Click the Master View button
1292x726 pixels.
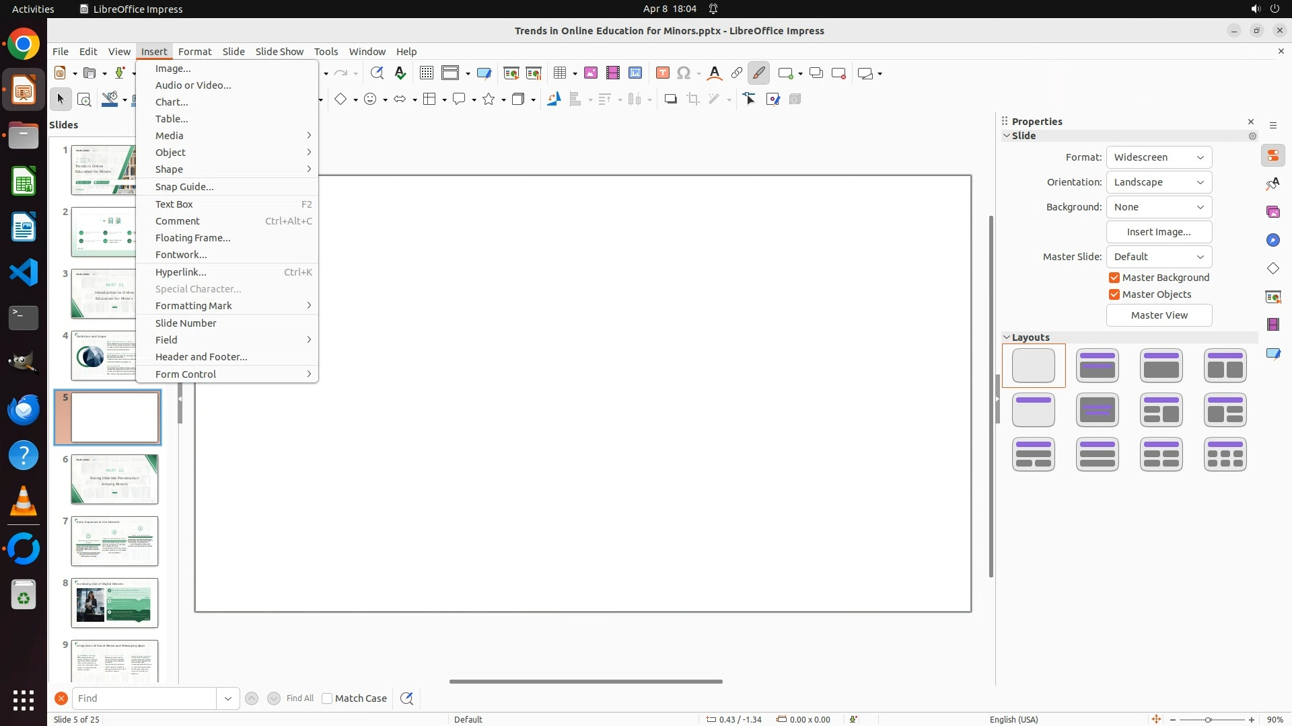pyautogui.click(x=1159, y=315)
